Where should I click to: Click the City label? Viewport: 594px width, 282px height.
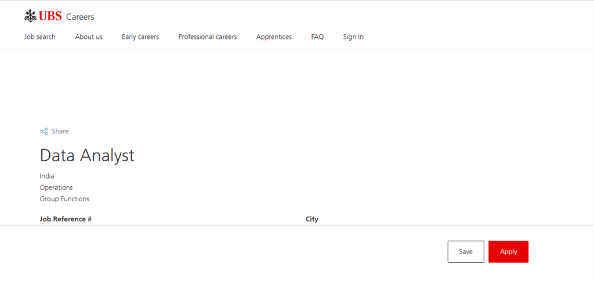[312, 219]
